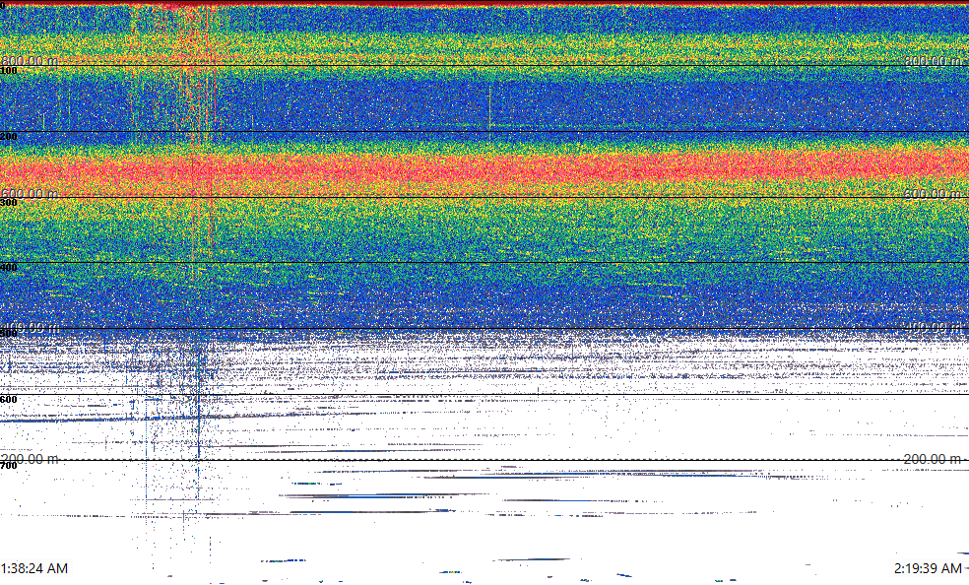The image size is (969, 585).
Task: Click the right-side 600.00 m range label
Action: pos(933,194)
